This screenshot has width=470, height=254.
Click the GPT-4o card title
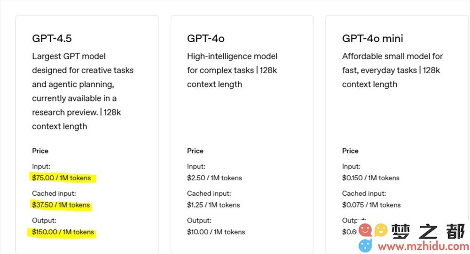[x=206, y=38]
